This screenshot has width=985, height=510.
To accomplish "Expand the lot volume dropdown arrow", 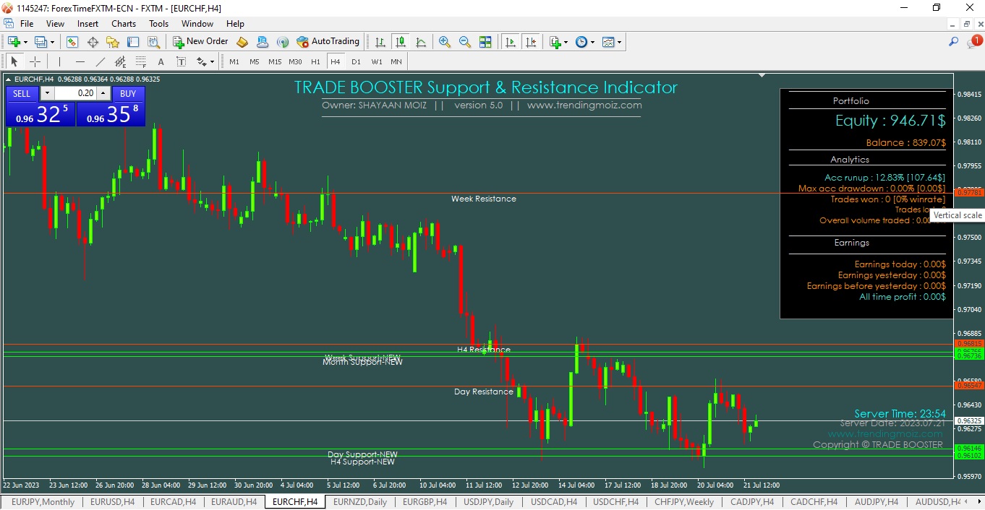I will coord(47,93).
